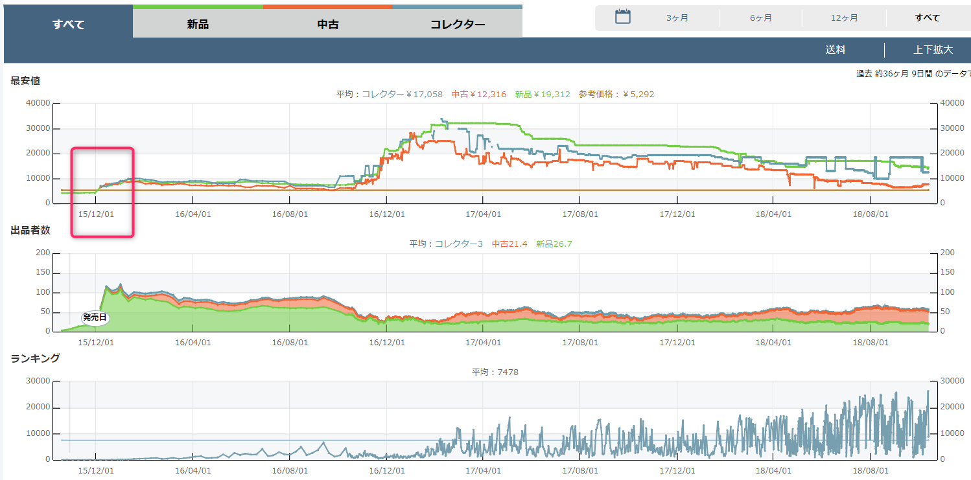Select the すべて condition tab on the left

pyautogui.click(x=68, y=25)
